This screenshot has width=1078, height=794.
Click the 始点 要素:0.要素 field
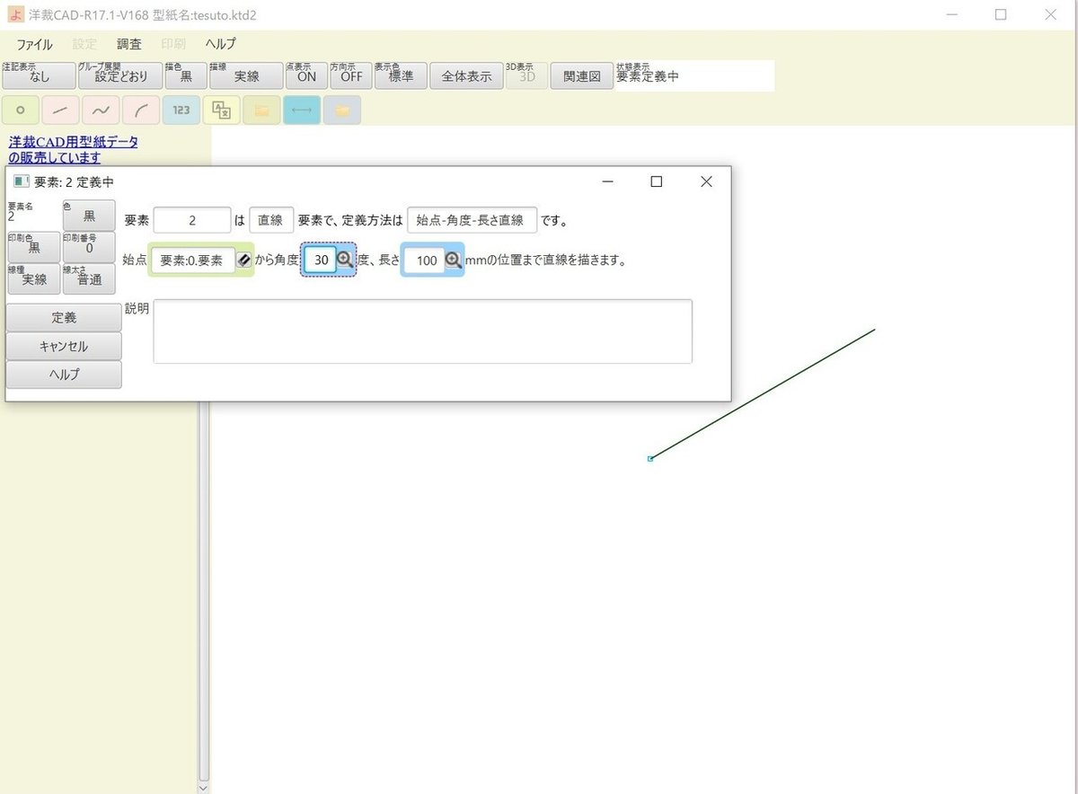(x=193, y=260)
